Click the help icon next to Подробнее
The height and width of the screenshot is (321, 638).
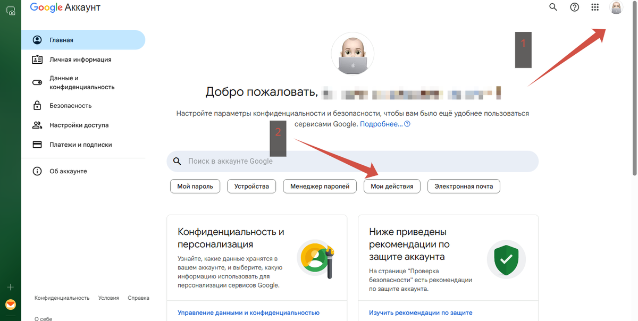407,124
